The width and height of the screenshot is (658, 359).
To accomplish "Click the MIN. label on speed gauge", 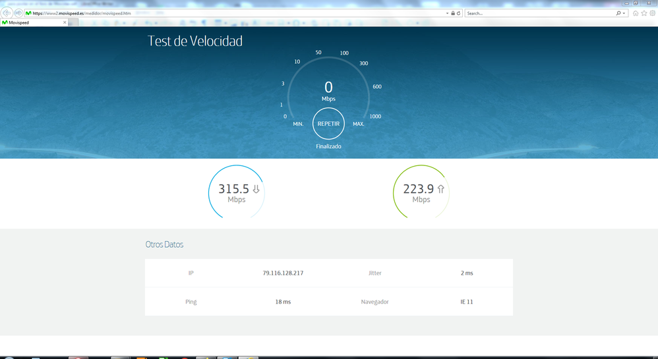I will coord(298,124).
